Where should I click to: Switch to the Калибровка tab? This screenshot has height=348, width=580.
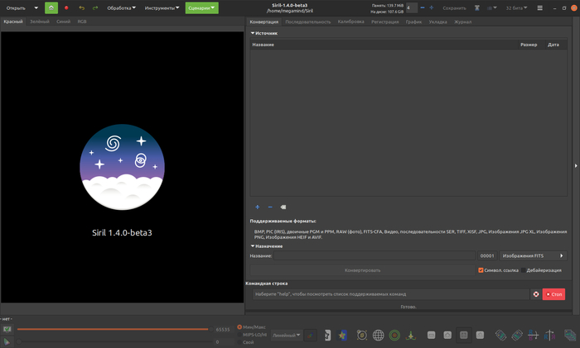tap(350, 21)
